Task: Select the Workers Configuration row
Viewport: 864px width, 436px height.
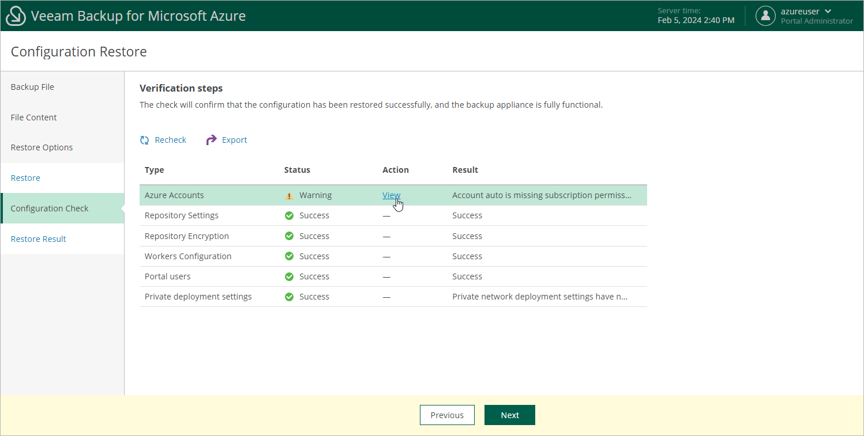Action: click(393, 256)
